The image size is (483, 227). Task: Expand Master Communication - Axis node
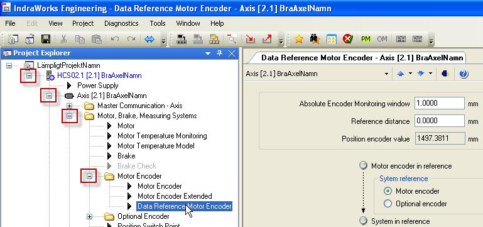point(69,106)
